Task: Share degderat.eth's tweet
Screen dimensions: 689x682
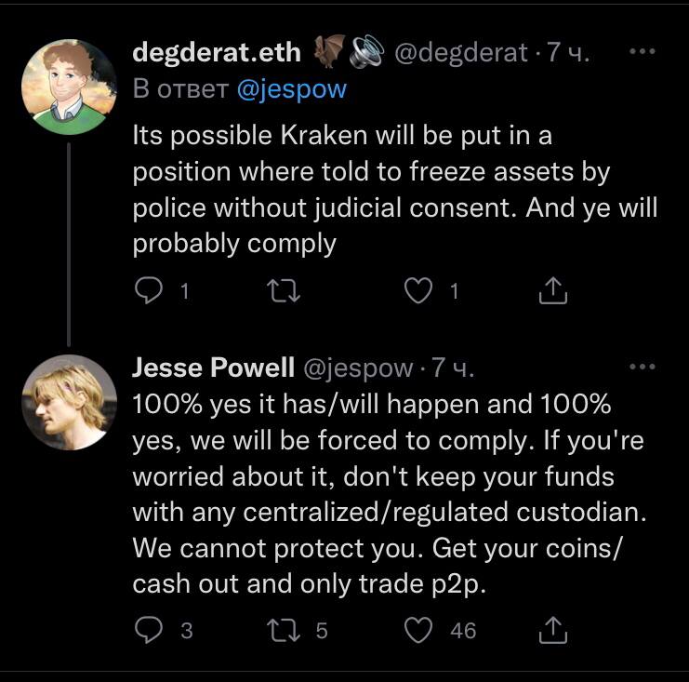Action: point(553,291)
